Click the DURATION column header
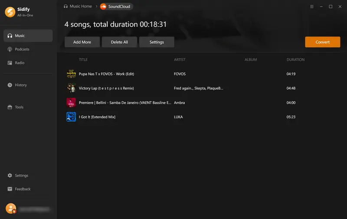Screen dimensions: 347x219 coord(295,60)
